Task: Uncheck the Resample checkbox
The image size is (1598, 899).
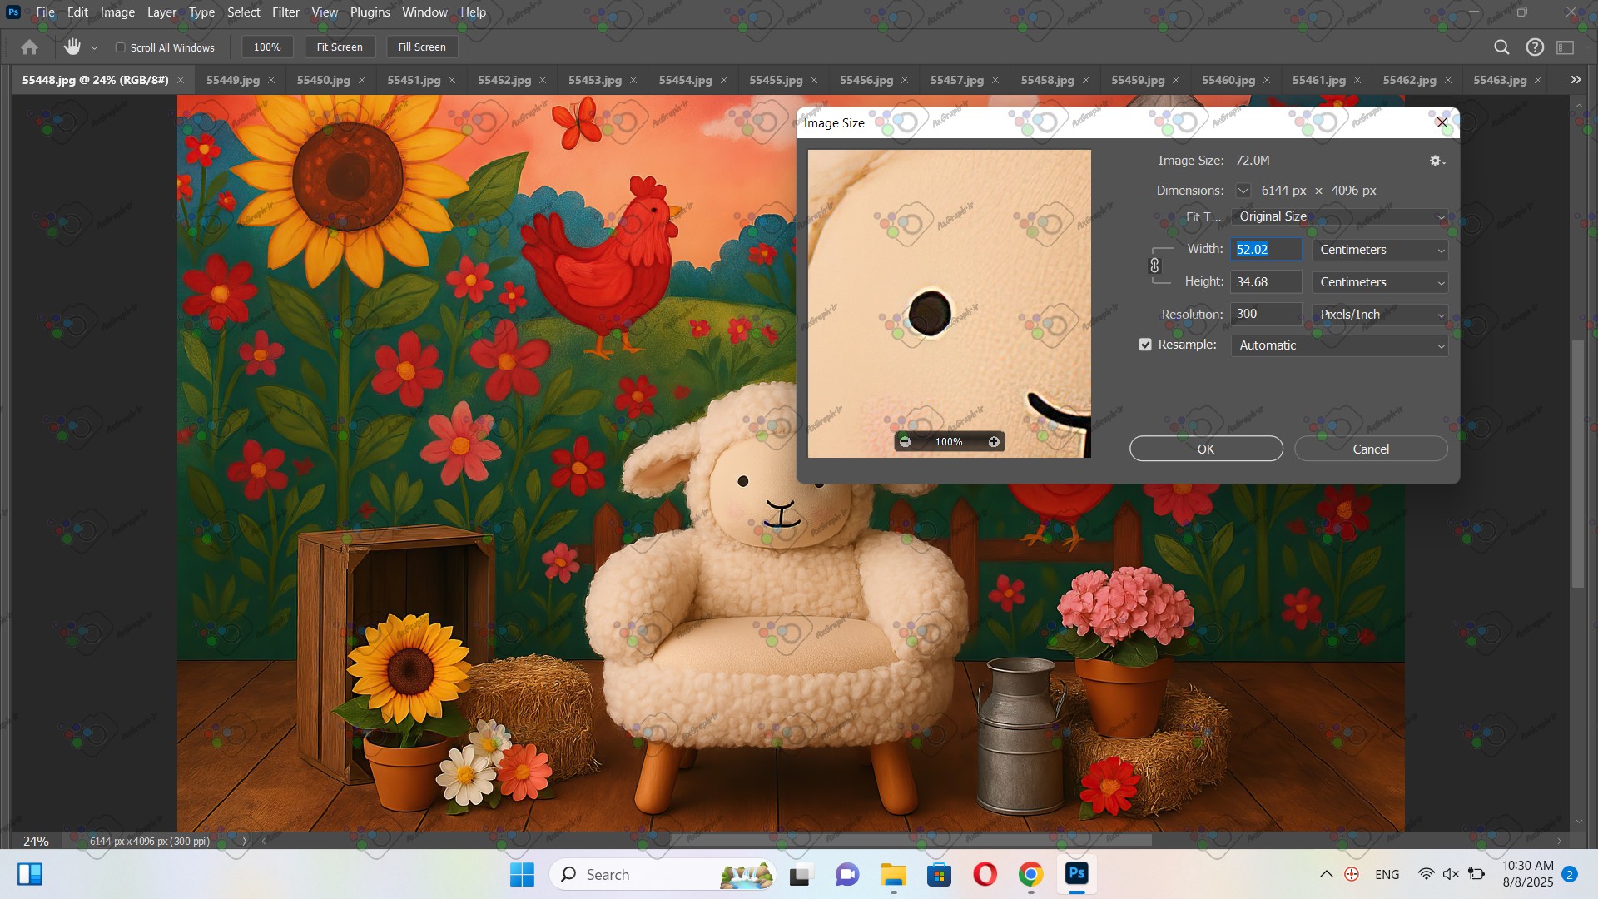Action: point(1145,345)
